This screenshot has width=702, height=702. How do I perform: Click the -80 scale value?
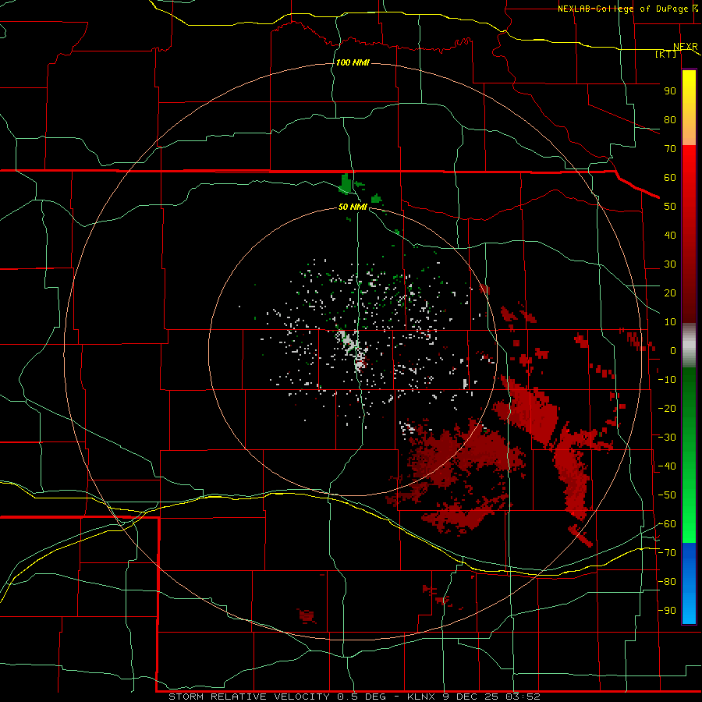[x=667, y=582]
